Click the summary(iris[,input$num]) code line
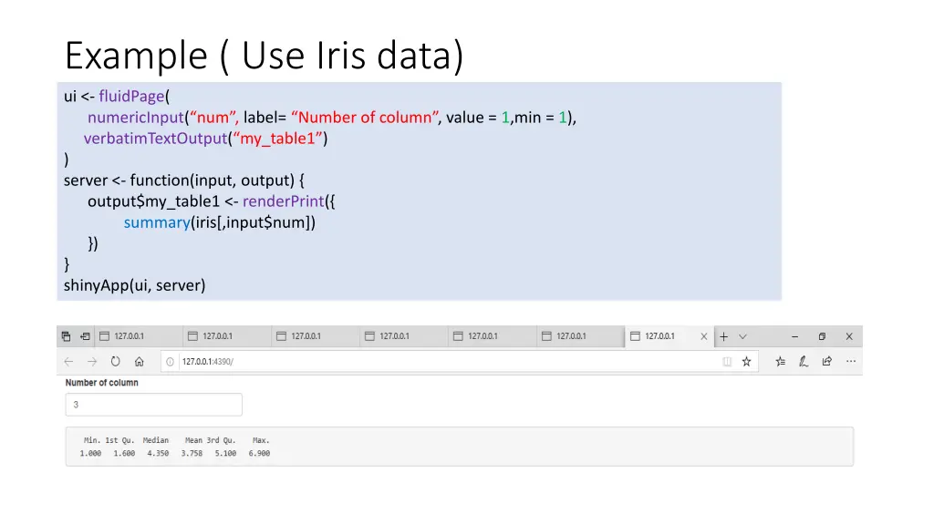Image resolution: width=934 pixels, height=525 pixels. point(219,222)
